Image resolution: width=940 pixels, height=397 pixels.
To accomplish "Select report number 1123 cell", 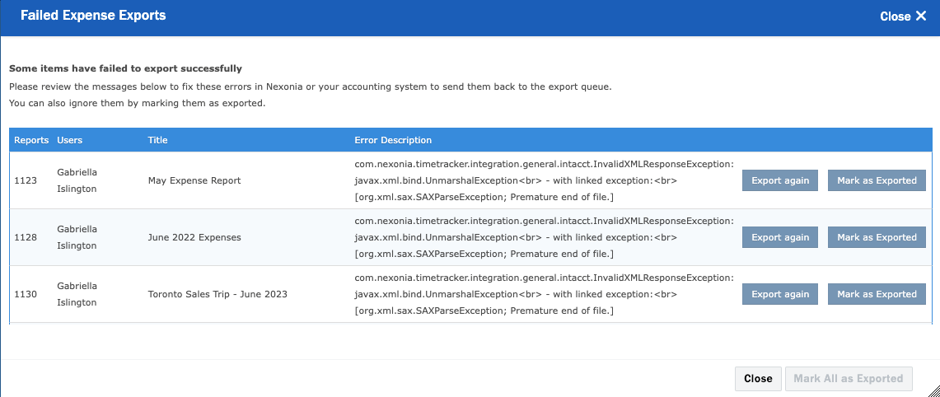I will click(26, 180).
